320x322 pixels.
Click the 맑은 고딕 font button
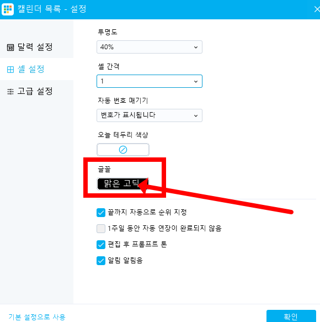coord(122,184)
